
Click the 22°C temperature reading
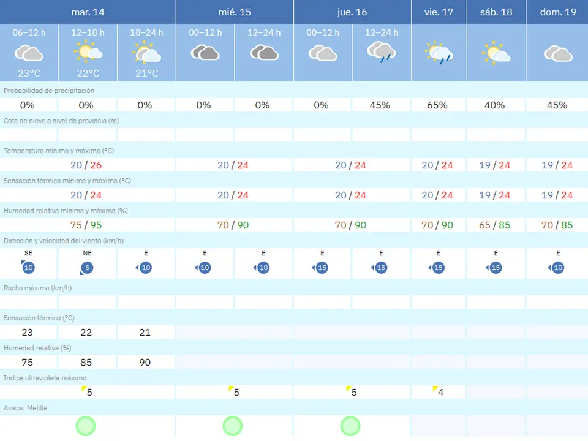point(88,73)
